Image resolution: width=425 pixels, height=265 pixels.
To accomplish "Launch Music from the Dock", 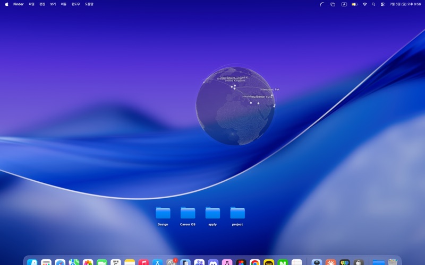I will [143, 262].
